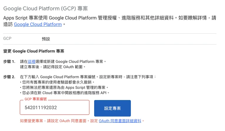The image size is (225, 131).
Task: Open the Google Cloud Platform link
Action: coord(38,24)
